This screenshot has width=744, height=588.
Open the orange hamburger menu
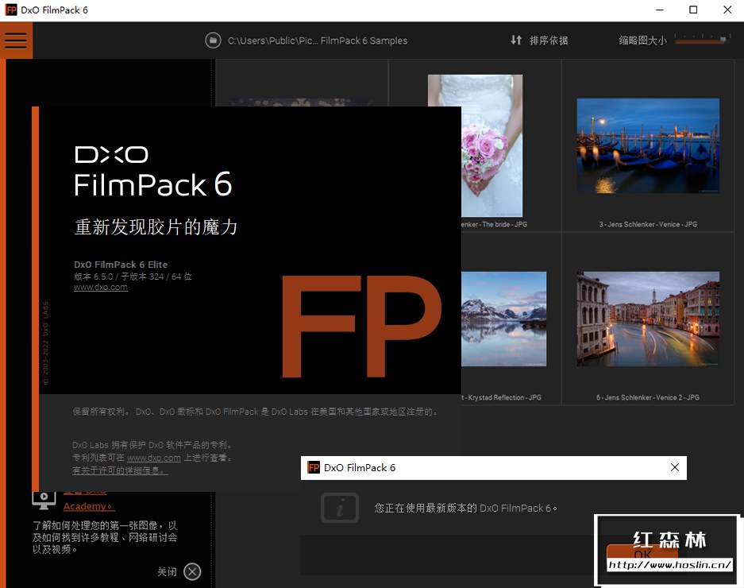(x=16, y=41)
